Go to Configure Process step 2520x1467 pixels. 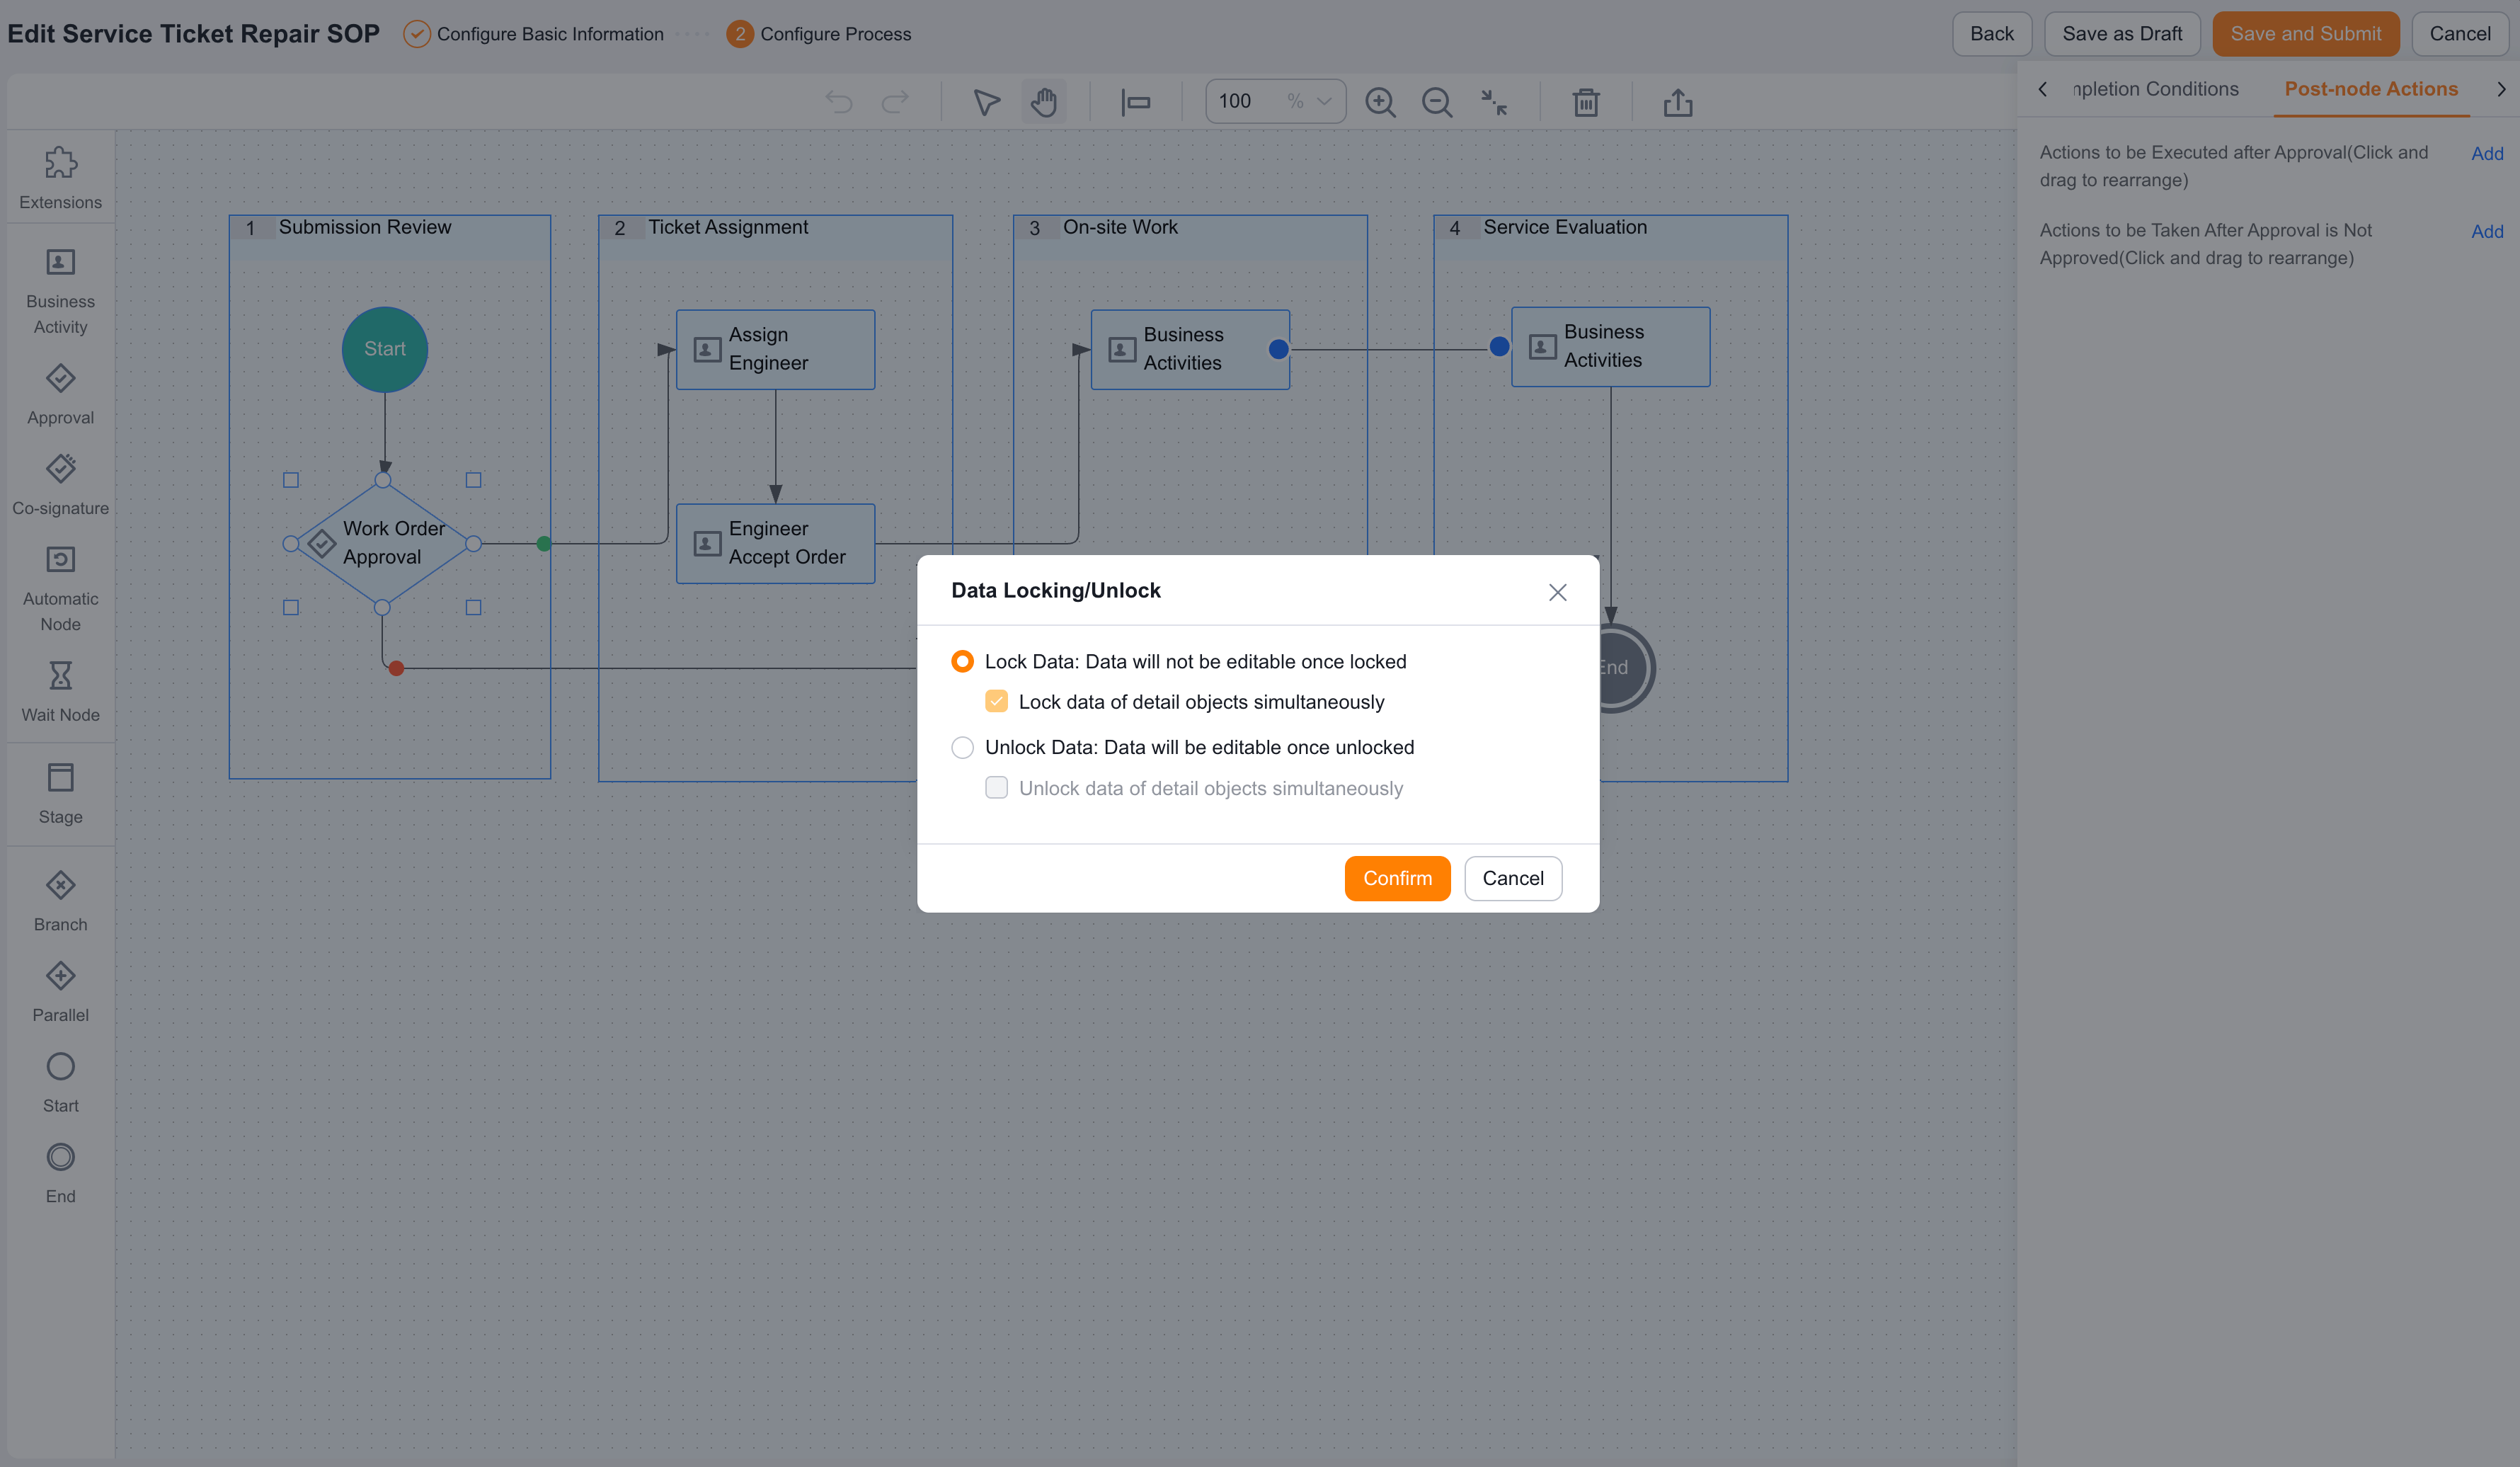point(819,34)
